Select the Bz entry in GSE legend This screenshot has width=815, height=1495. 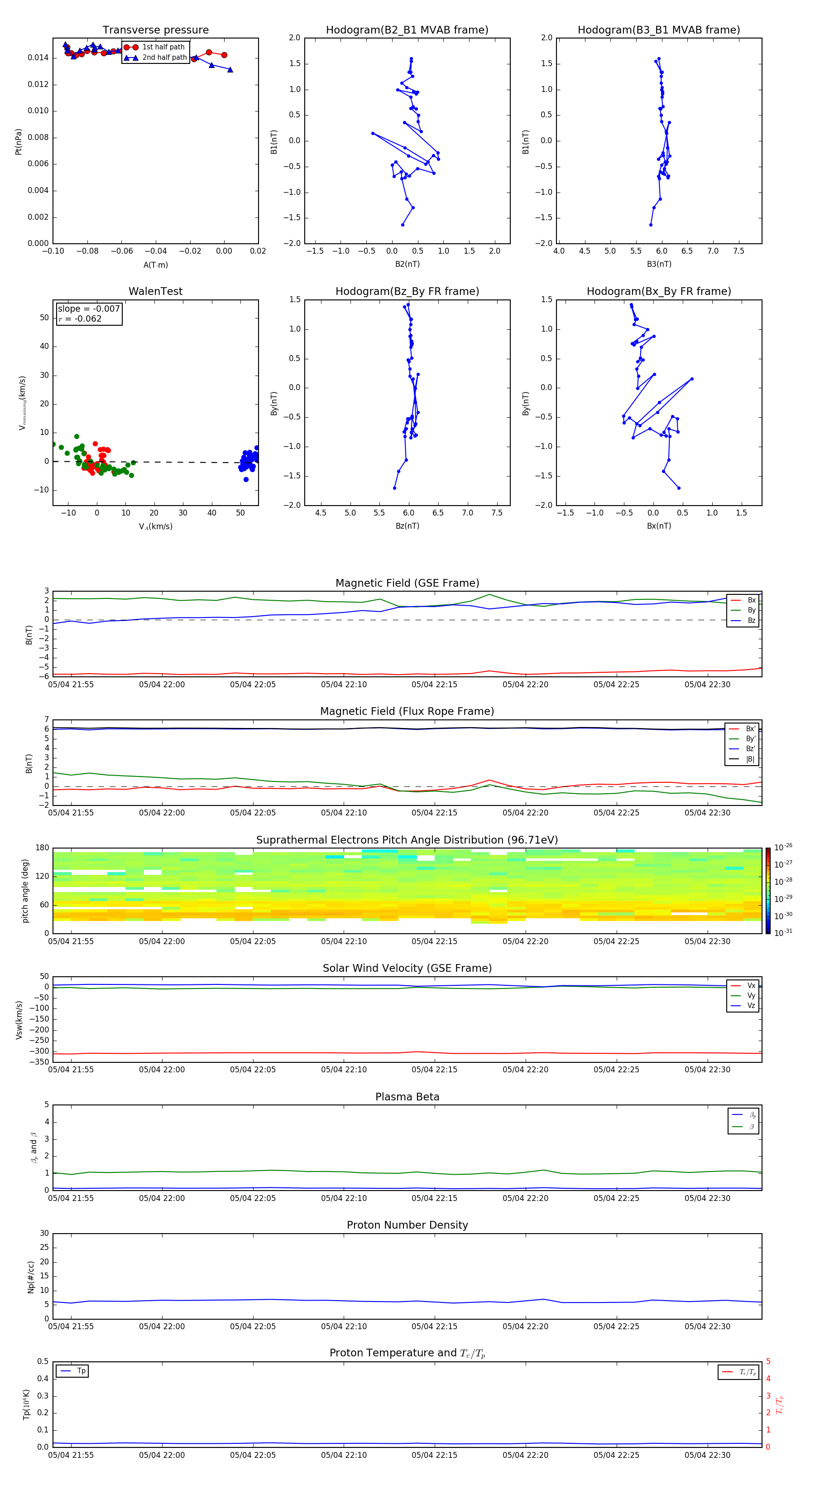[x=743, y=620]
